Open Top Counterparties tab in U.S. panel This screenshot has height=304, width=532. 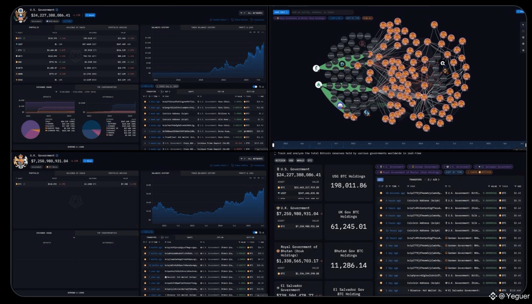(x=107, y=87)
